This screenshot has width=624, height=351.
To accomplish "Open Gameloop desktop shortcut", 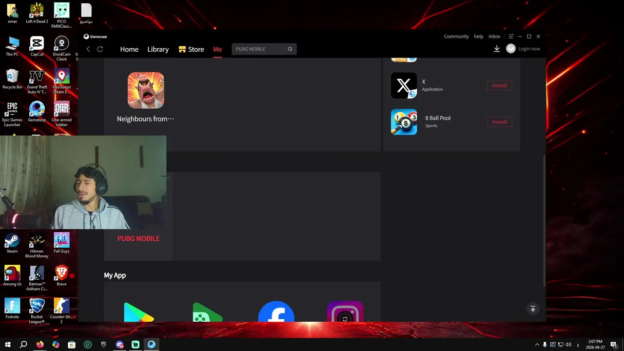I will click(x=37, y=112).
